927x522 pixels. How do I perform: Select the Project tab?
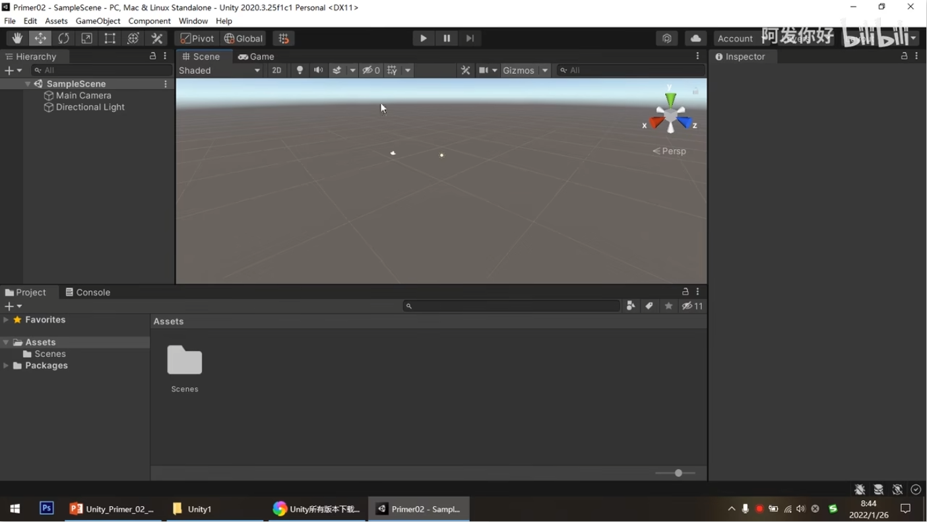(x=26, y=292)
